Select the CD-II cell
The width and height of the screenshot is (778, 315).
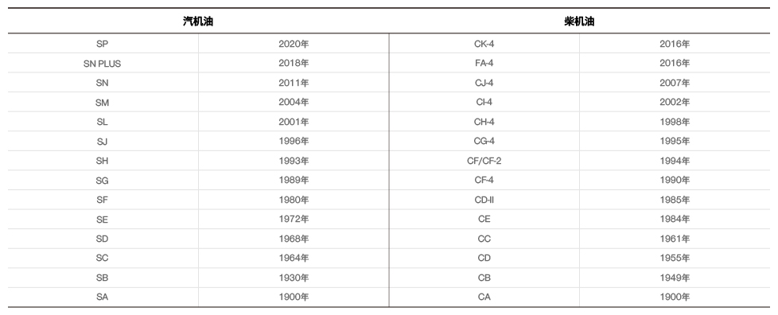484,200
